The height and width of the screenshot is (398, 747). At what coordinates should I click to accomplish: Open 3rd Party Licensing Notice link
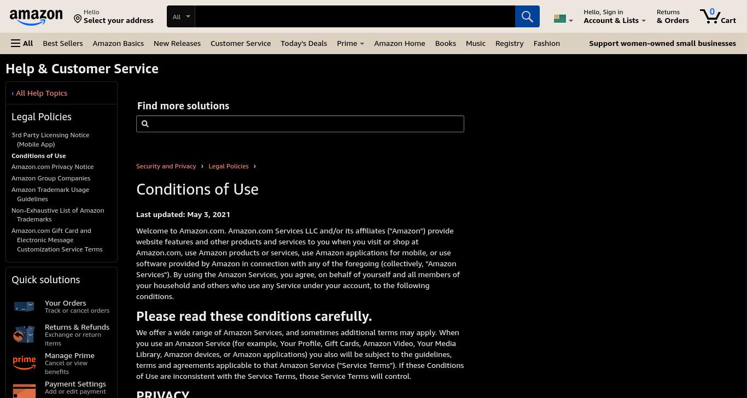coord(50,139)
